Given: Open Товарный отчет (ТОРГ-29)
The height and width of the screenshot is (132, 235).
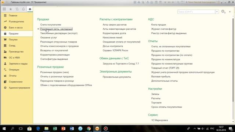Looking at the screenshot, I should point(165,68).
